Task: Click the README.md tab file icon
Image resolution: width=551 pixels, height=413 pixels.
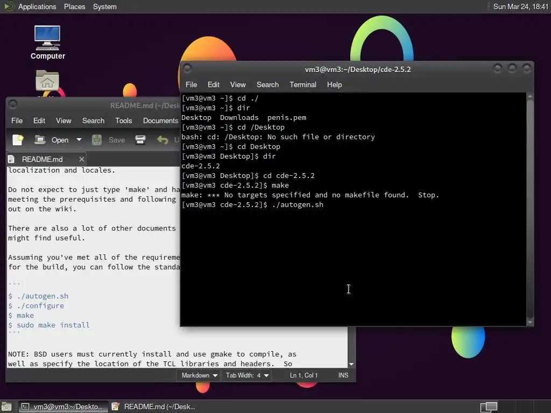Action: pyautogui.click(x=11, y=159)
